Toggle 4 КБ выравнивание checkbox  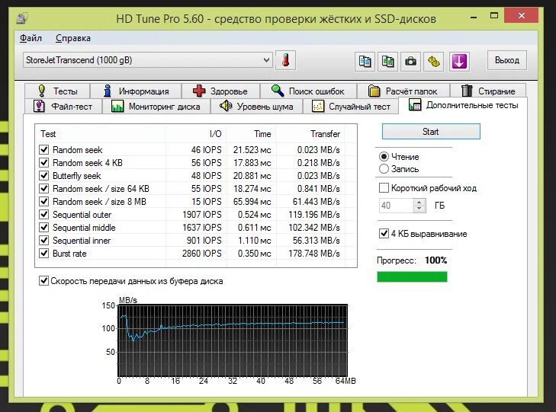[384, 234]
